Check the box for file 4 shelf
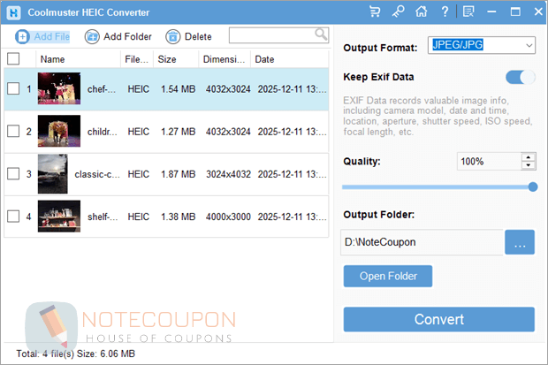This screenshot has height=365, width=548. pyautogui.click(x=13, y=217)
